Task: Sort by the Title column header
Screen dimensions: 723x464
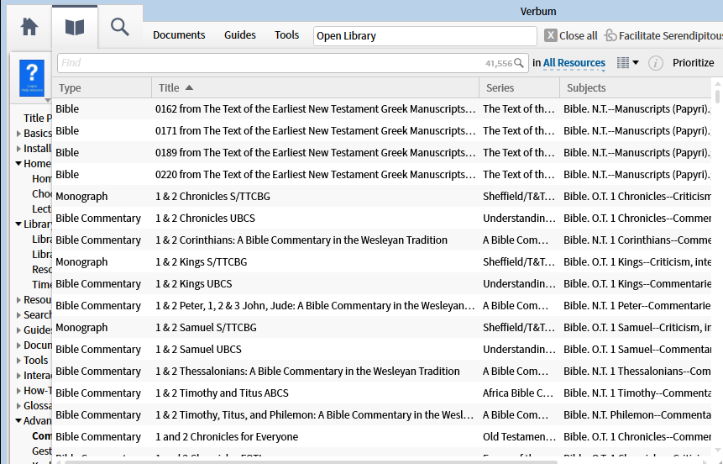Action: (316, 87)
